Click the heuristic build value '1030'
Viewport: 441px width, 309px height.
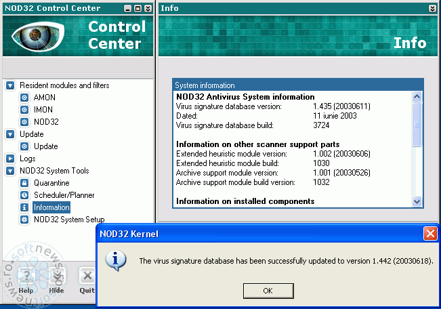(x=321, y=163)
